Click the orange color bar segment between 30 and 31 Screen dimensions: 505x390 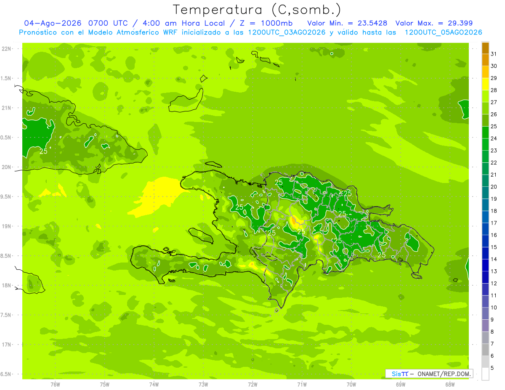pyautogui.click(x=485, y=60)
